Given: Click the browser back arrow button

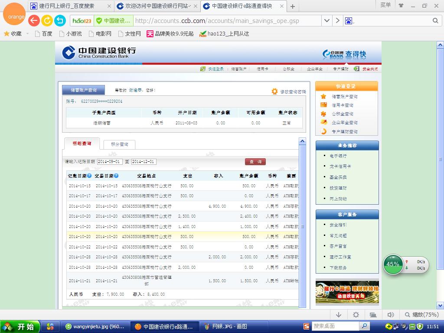Looking at the screenshot, I should 34,20.
